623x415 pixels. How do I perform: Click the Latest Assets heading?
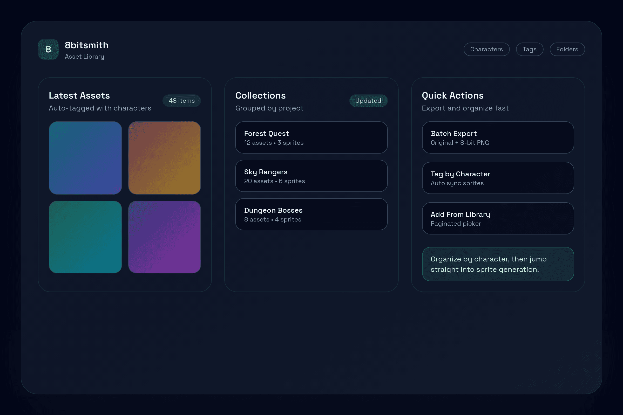coord(79,95)
